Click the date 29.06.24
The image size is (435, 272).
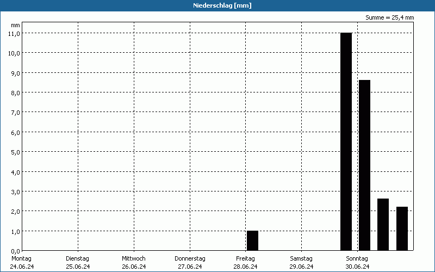point(302,267)
